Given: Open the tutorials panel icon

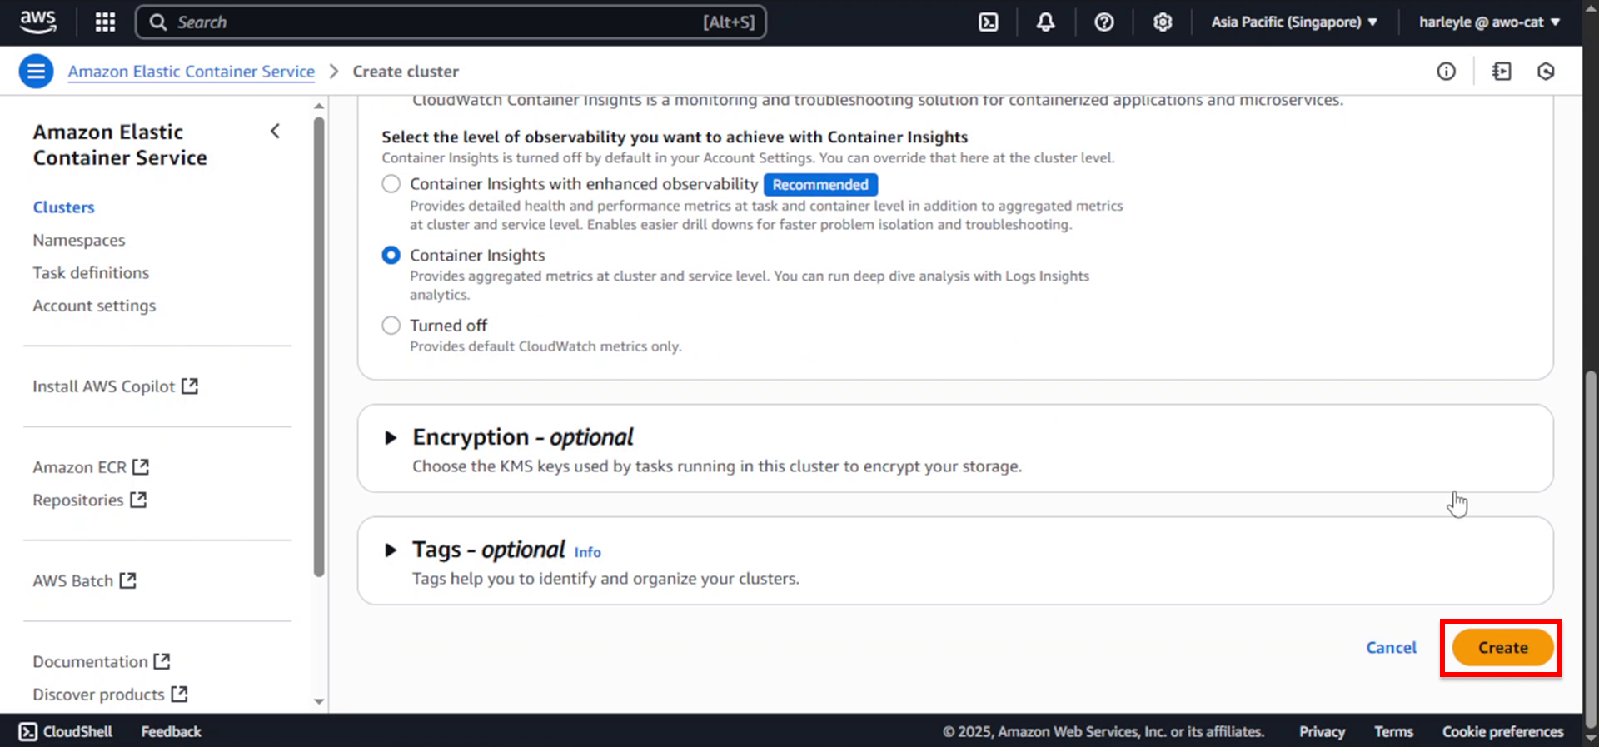Looking at the screenshot, I should 1502,72.
